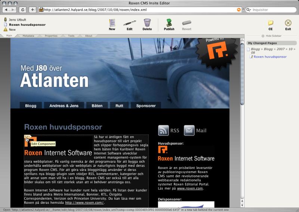Image resolution: width=299 pixels, height=212 pixels.
Task: Go to Andreas & Jens navigation page
Action: 64,106
